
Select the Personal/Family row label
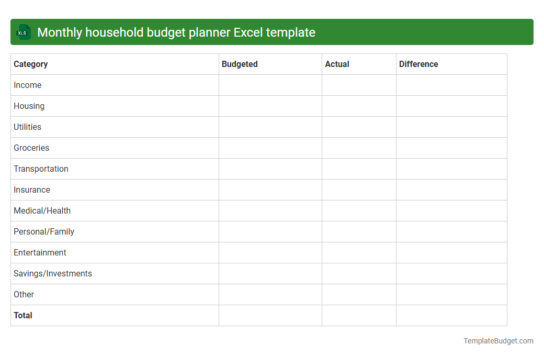(43, 231)
